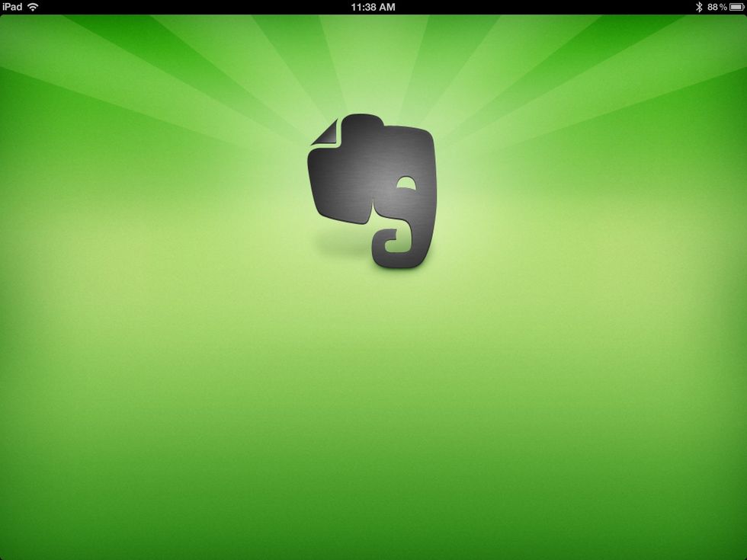Tap the Wi-Fi signal icon in status bar

coord(33,7)
